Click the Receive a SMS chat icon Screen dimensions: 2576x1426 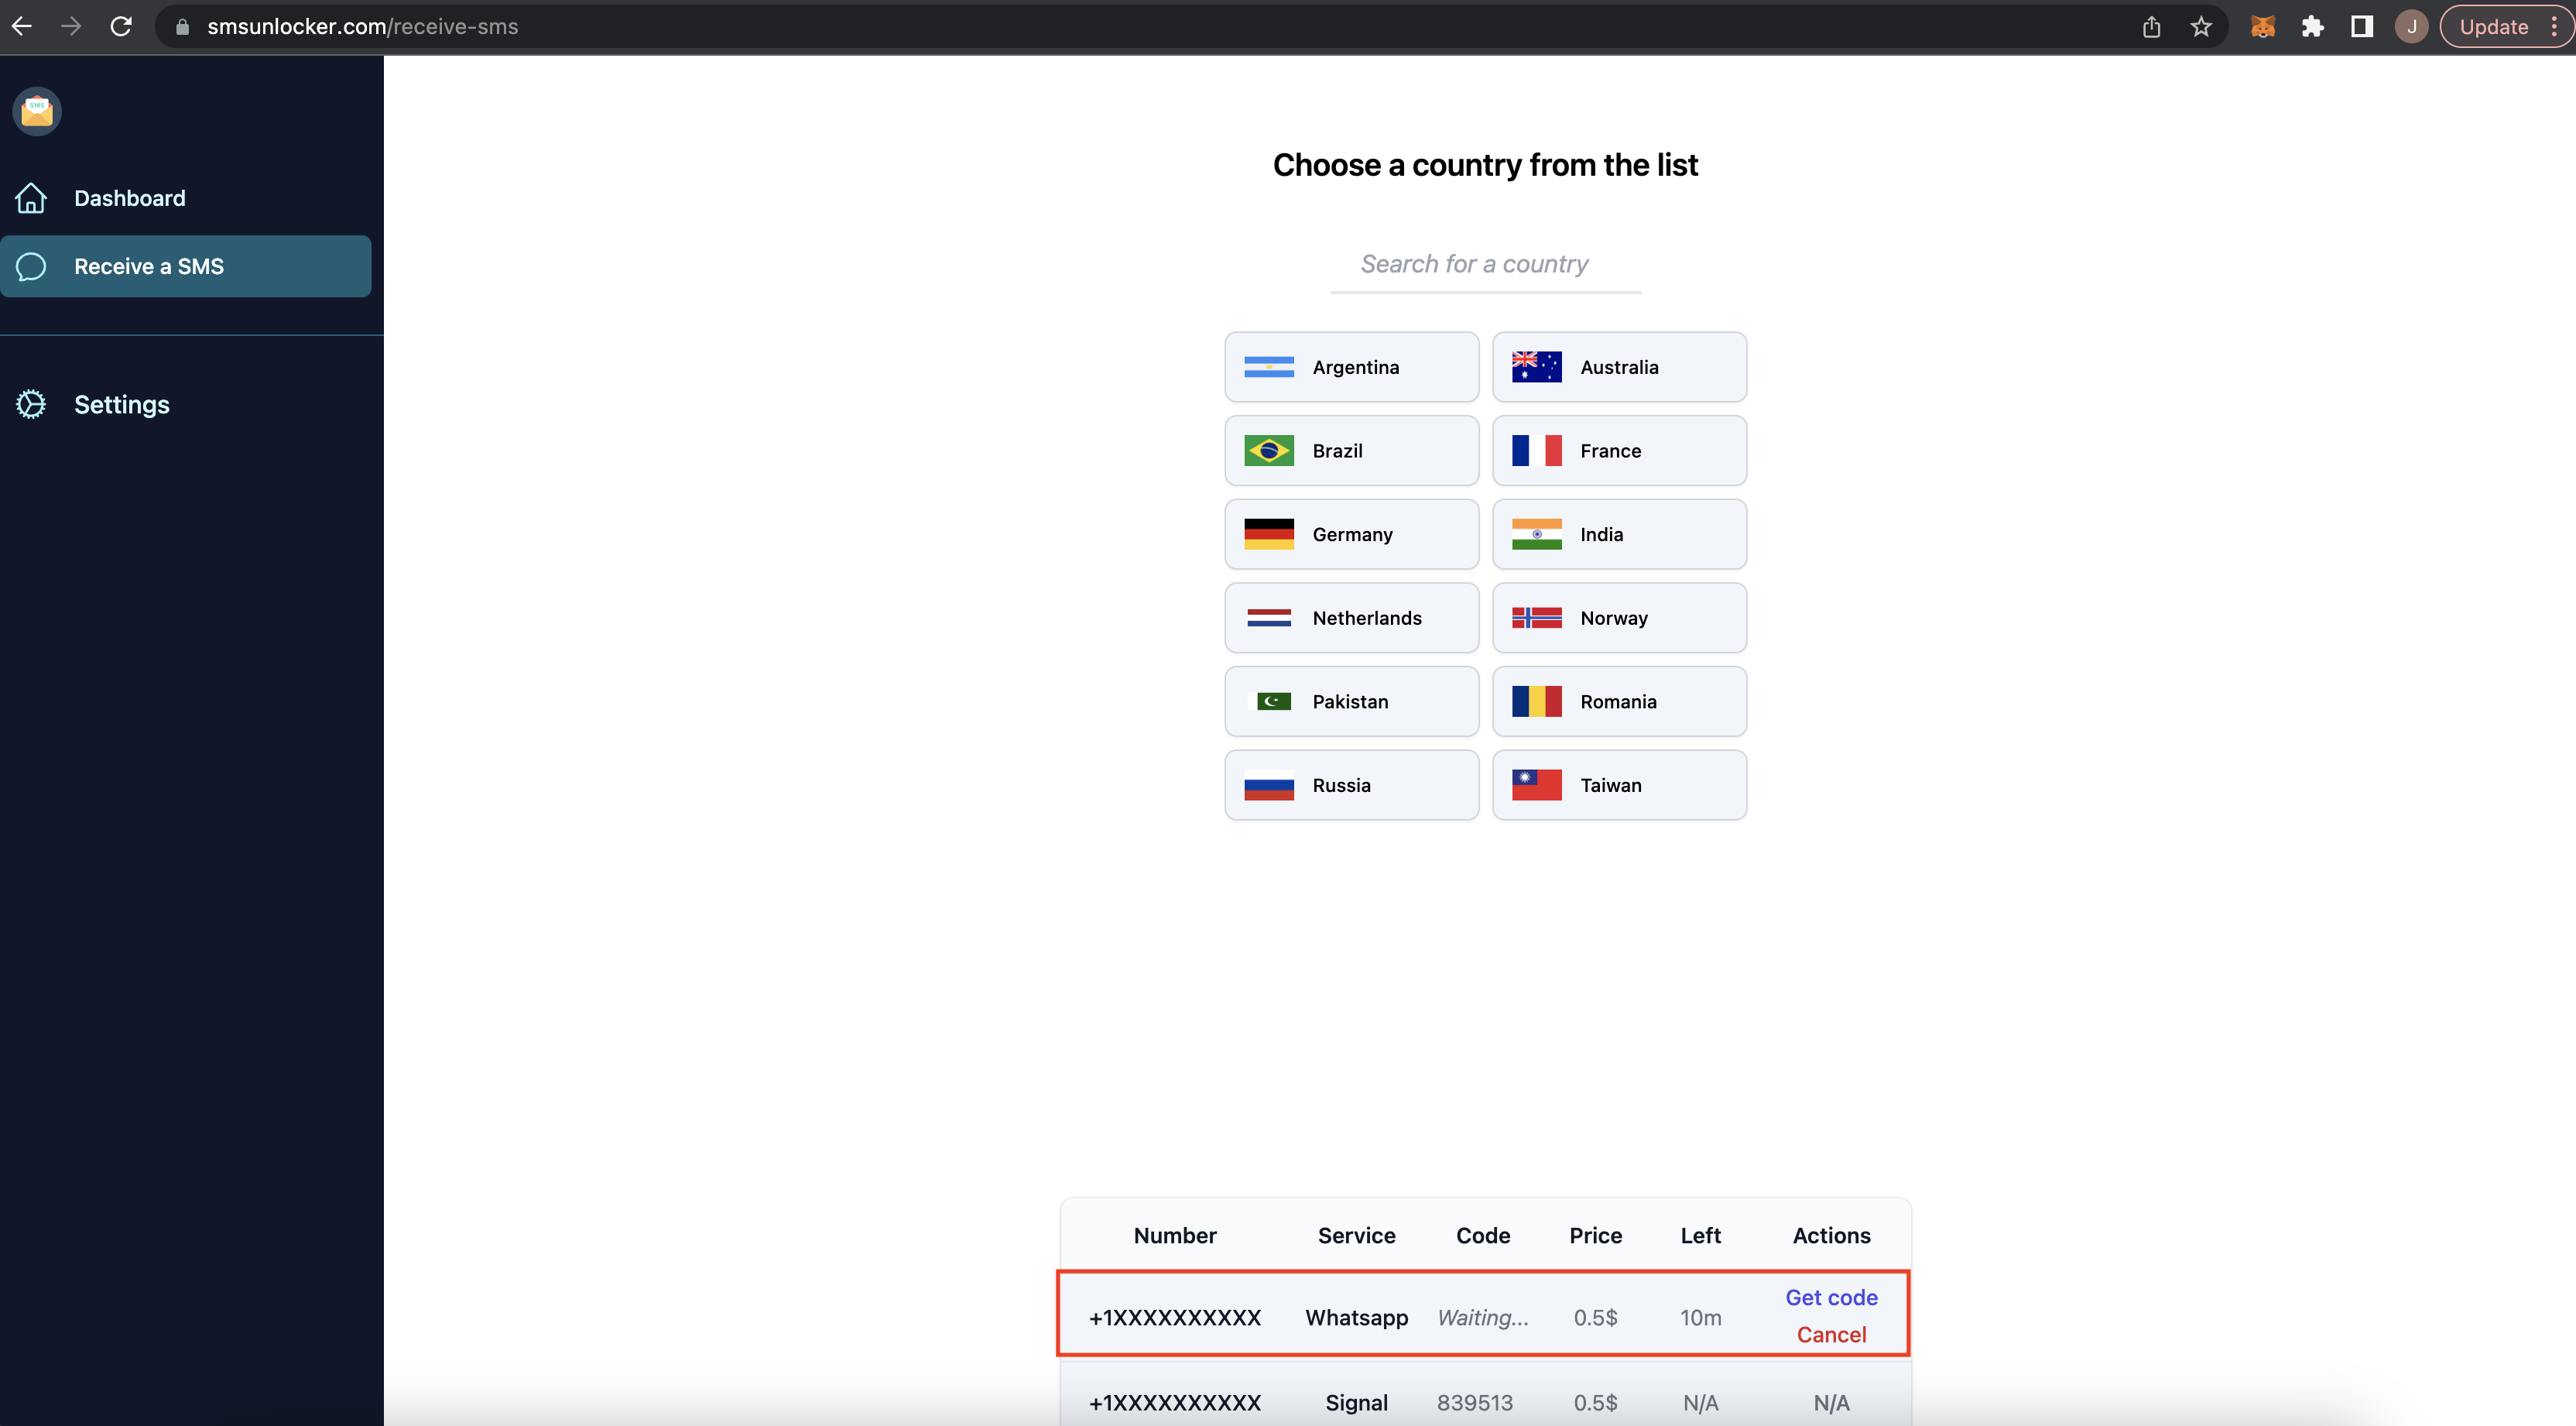point(31,266)
